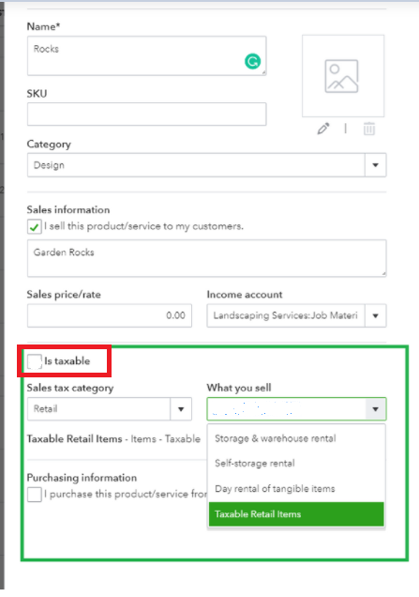Collapse the What you sell dropdown arrow

[x=375, y=409]
